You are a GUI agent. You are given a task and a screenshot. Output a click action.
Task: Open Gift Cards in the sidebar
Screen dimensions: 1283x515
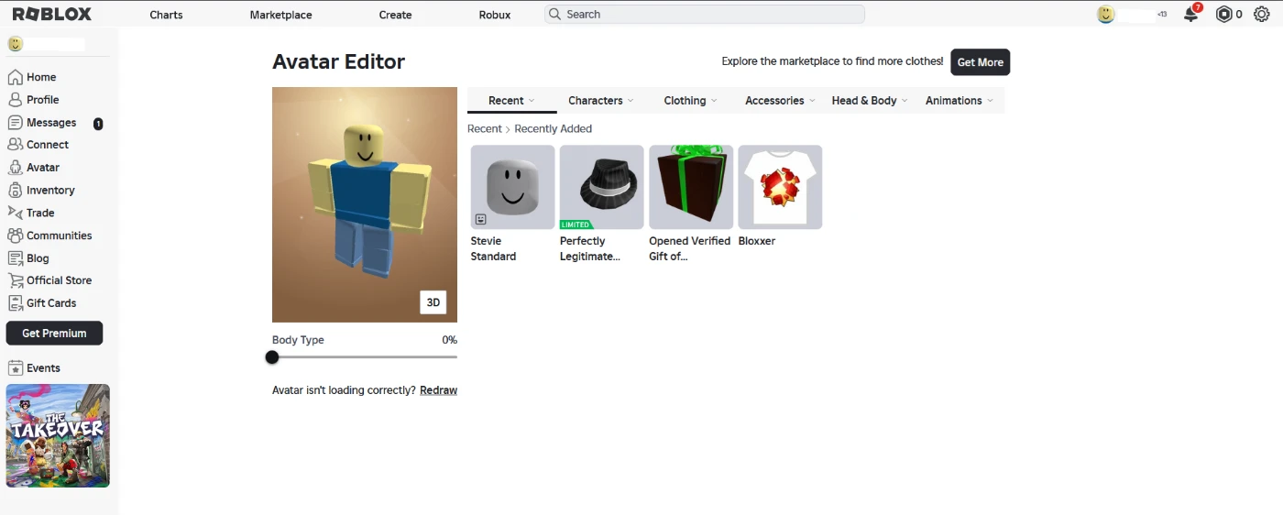click(x=51, y=303)
